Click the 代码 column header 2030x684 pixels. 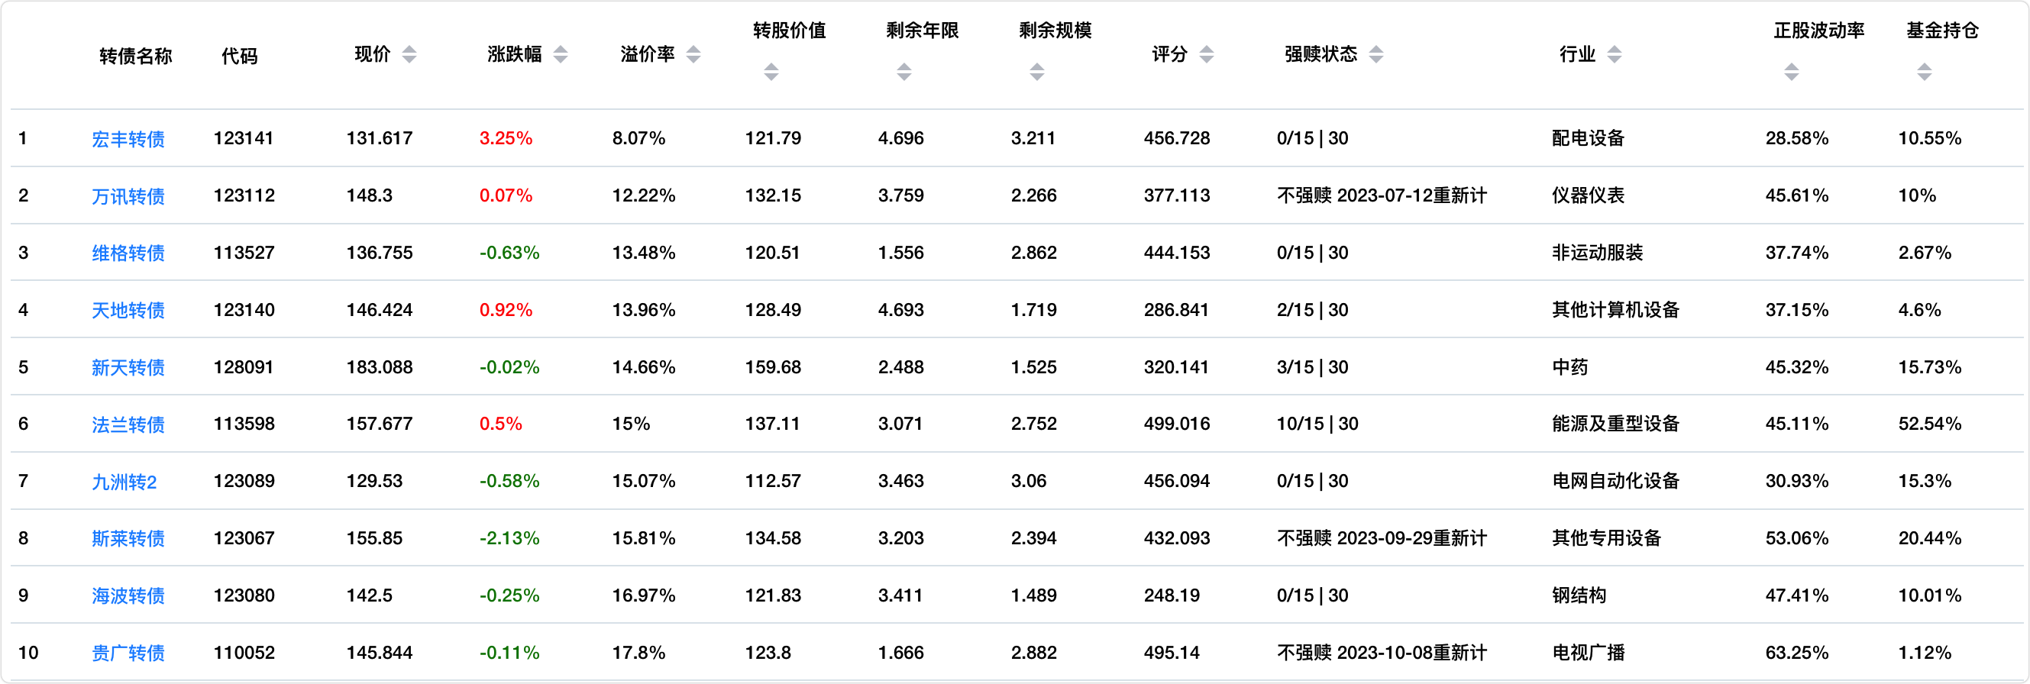coord(240,56)
